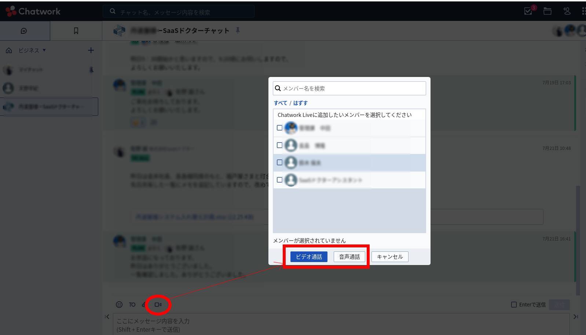Click the add contact person icon
Screen dimensions: 586x335
click(567, 11)
